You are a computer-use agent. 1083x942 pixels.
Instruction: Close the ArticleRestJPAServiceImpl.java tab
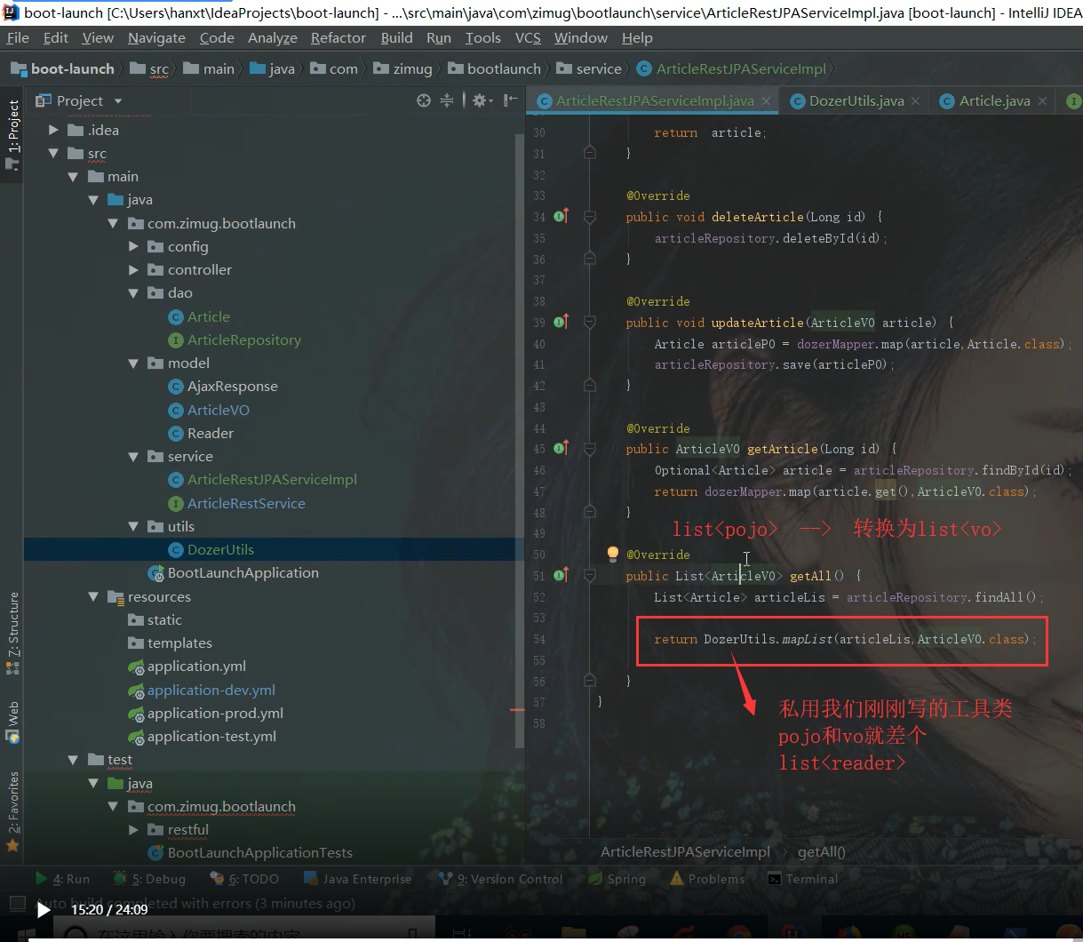[765, 101]
